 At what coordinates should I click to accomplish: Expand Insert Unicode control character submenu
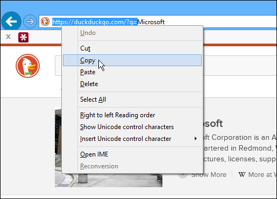pos(132,139)
